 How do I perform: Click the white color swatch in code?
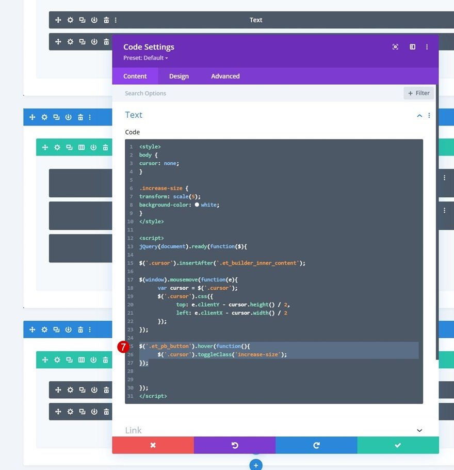pyautogui.click(x=197, y=205)
